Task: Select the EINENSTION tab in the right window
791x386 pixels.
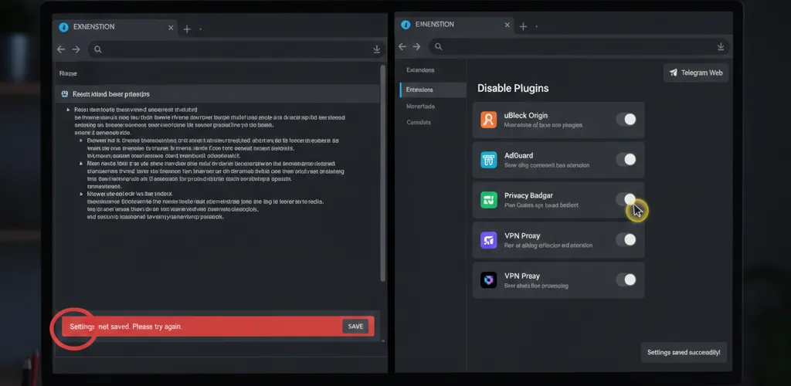Action: 456,24
